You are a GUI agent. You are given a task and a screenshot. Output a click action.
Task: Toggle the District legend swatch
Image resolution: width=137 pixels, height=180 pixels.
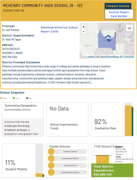click(x=14, y=98)
